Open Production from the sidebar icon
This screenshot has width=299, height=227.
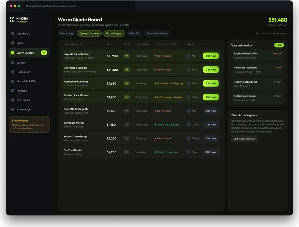13,72
